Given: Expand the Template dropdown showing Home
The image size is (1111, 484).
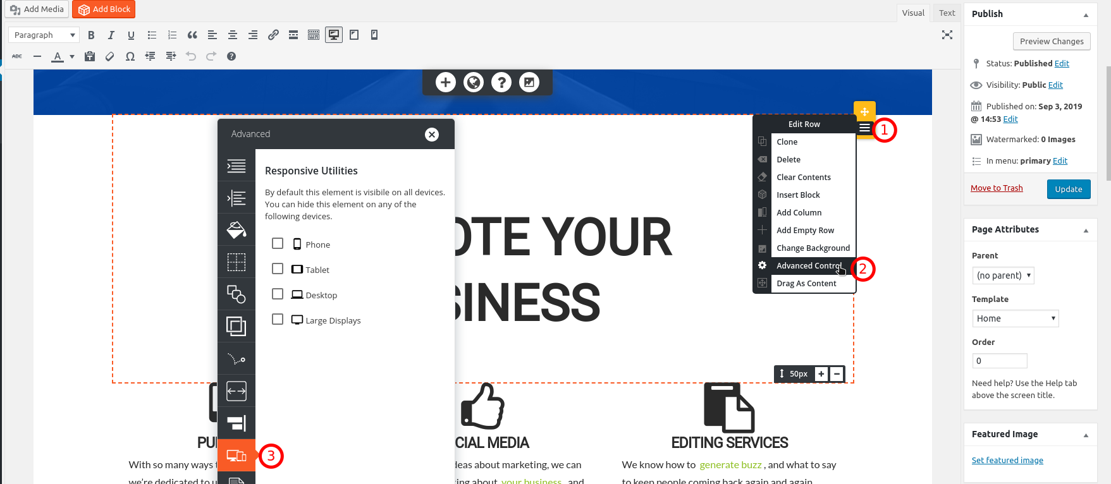Looking at the screenshot, I should 1015,318.
